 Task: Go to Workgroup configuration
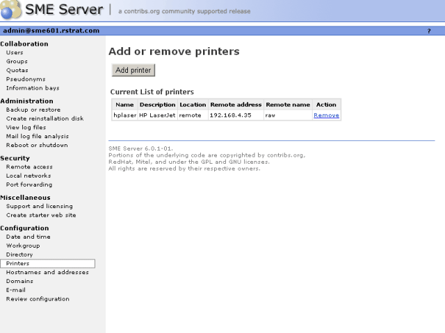click(23, 246)
